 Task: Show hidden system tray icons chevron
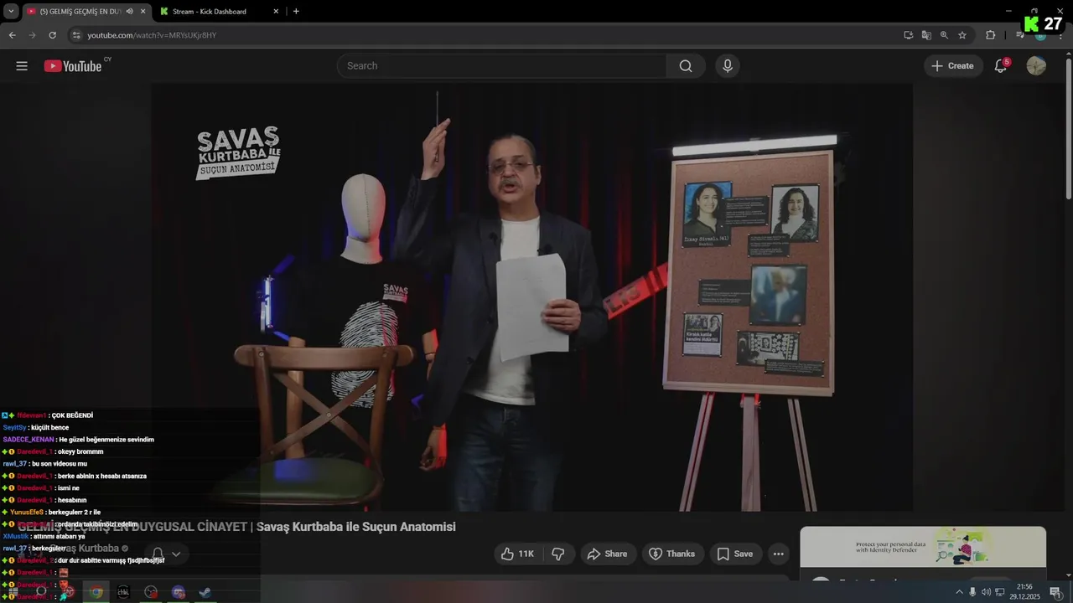[959, 592]
